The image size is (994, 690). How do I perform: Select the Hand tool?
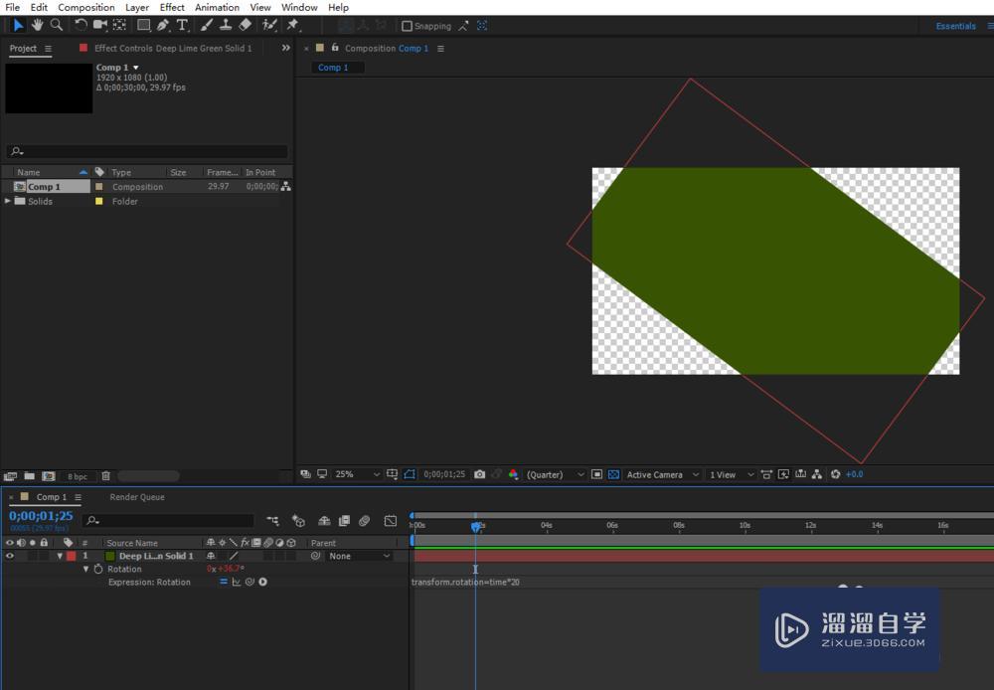tap(38, 26)
